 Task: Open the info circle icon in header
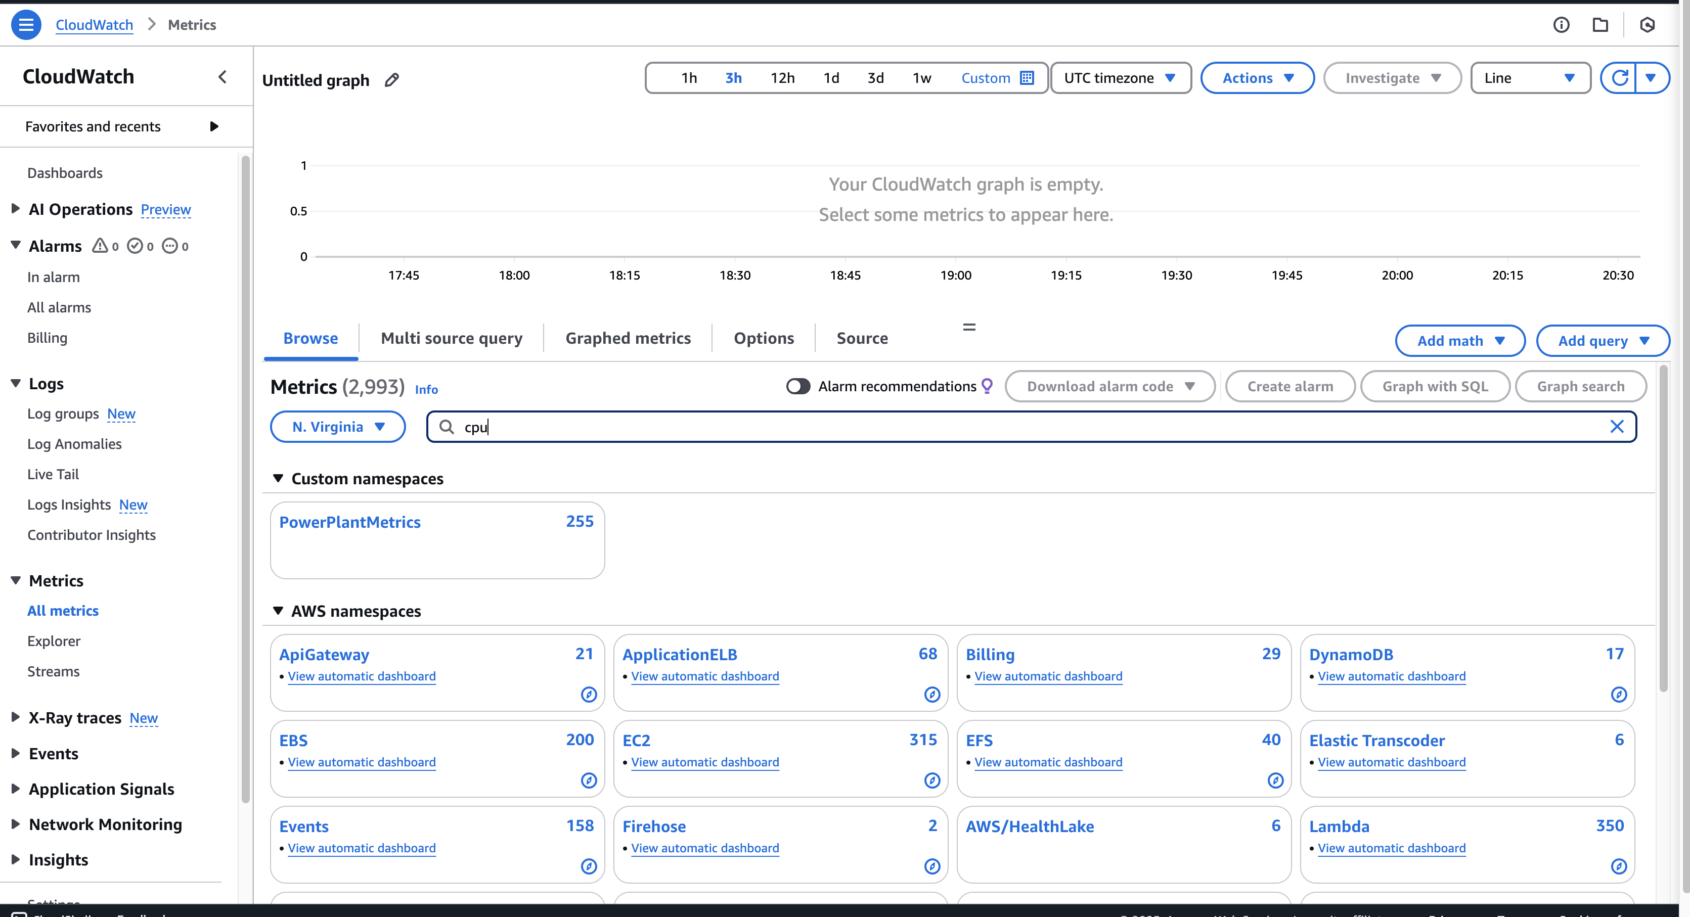[x=1562, y=25]
